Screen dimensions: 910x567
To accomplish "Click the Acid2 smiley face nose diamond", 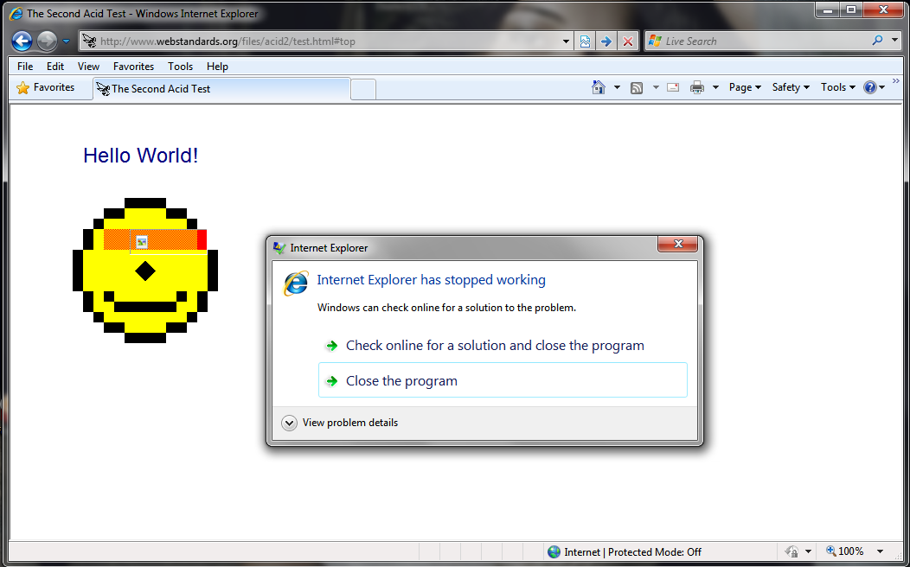I will [145, 271].
